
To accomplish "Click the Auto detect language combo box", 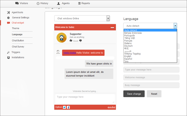I will (150, 26).
